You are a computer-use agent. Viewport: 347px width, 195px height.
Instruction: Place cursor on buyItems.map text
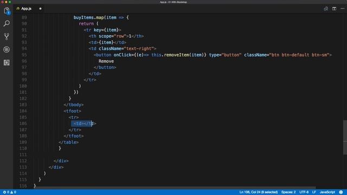(x=88, y=17)
